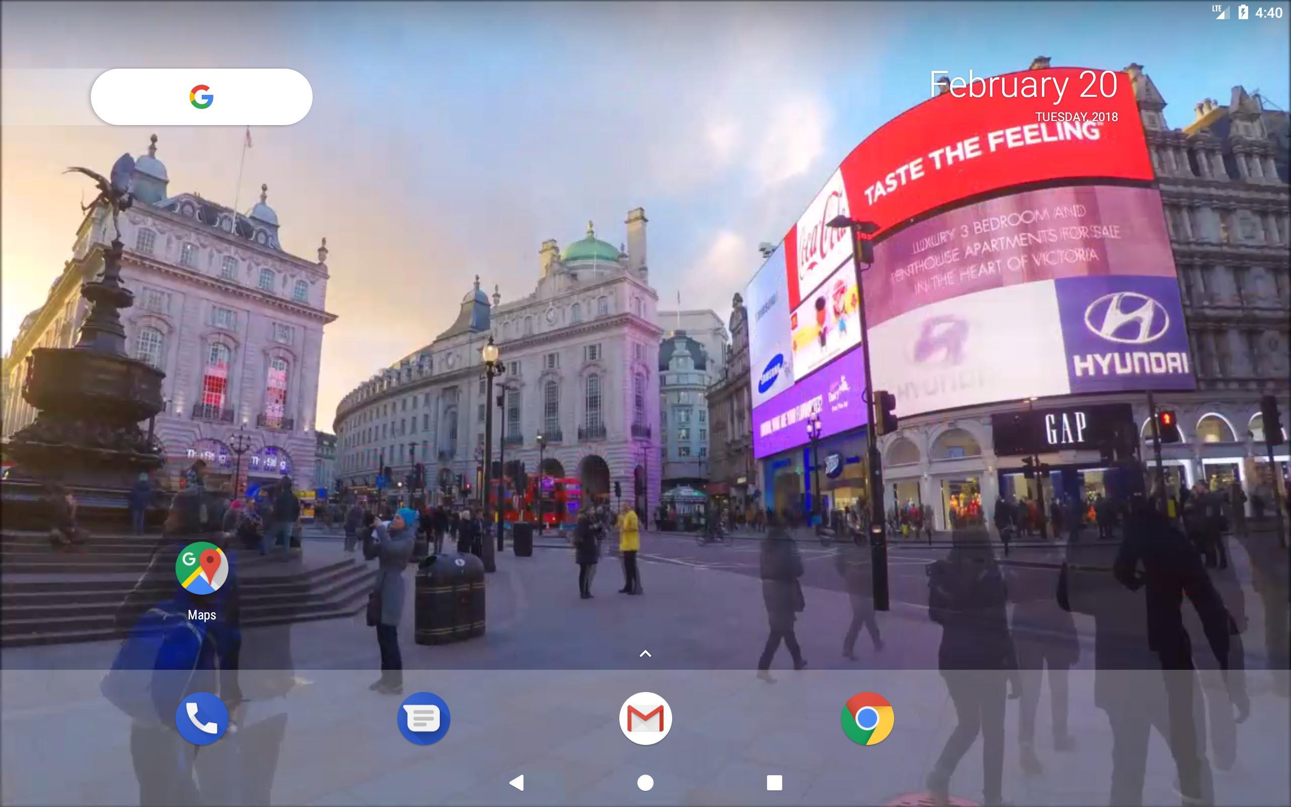Screen dimensions: 1291x807
Task: Open the Maps app
Action: point(202,568)
